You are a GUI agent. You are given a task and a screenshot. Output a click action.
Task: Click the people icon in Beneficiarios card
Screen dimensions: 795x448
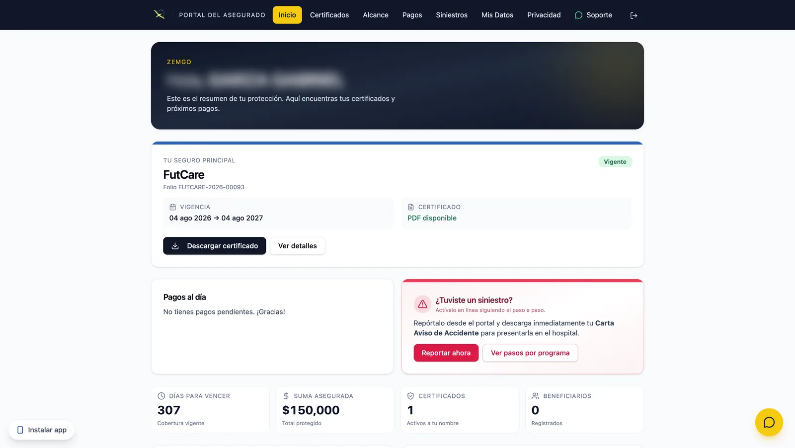(535, 396)
